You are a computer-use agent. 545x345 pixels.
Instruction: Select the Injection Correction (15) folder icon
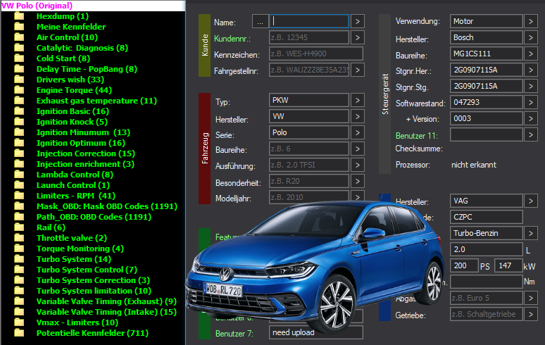(x=19, y=153)
